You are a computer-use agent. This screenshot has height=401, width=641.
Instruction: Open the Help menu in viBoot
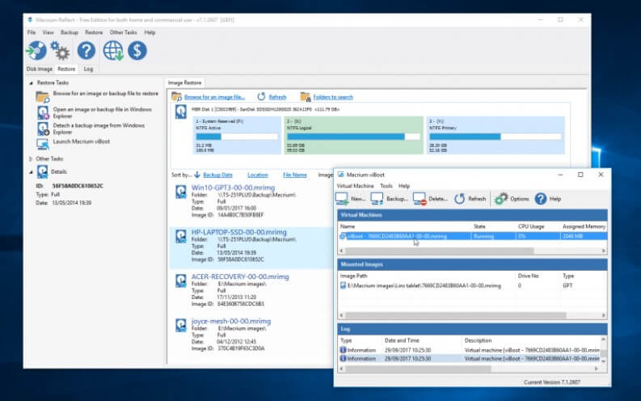[x=404, y=186]
